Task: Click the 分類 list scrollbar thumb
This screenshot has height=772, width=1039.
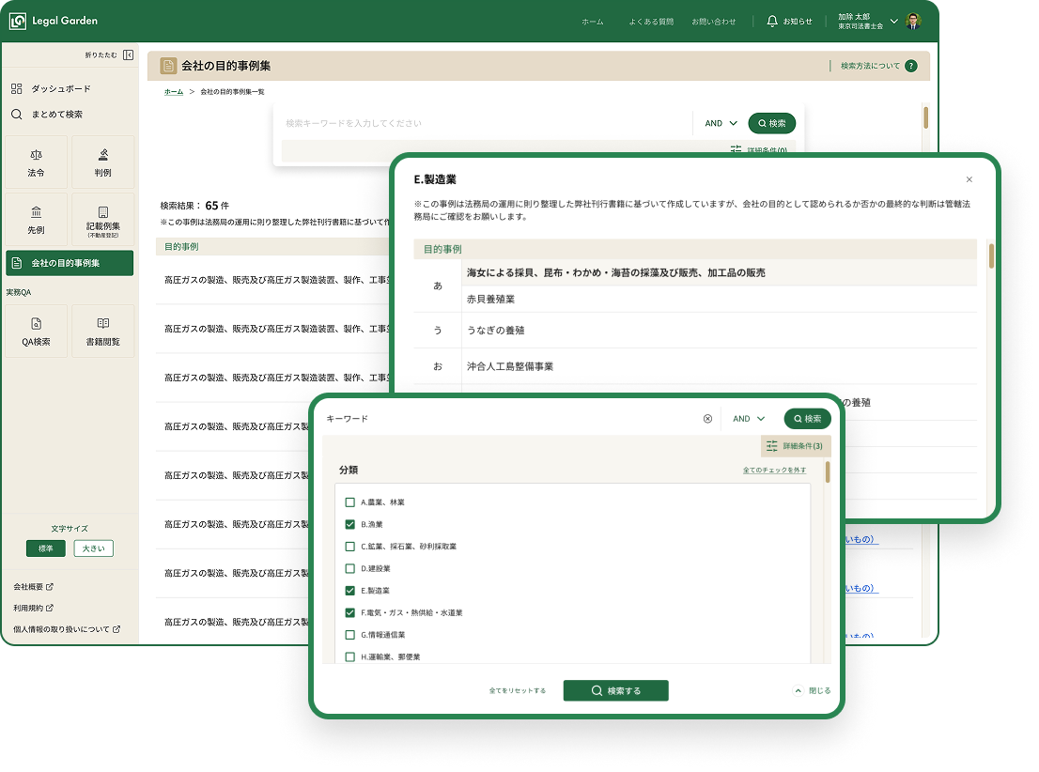Action: [828, 471]
